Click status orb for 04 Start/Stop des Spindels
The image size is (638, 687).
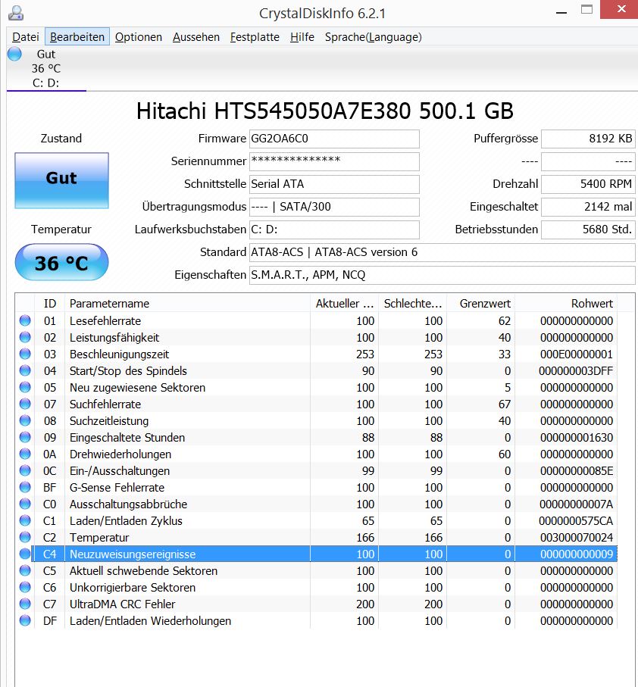click(25, 370)
